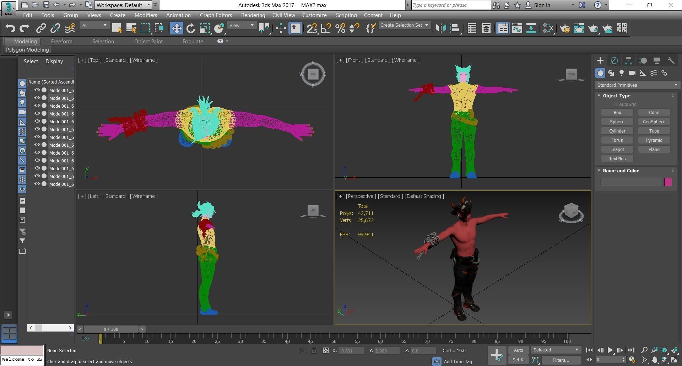Click the Undo arrow on main toolbar
The image size is (682, 366).
coord(10,28)
